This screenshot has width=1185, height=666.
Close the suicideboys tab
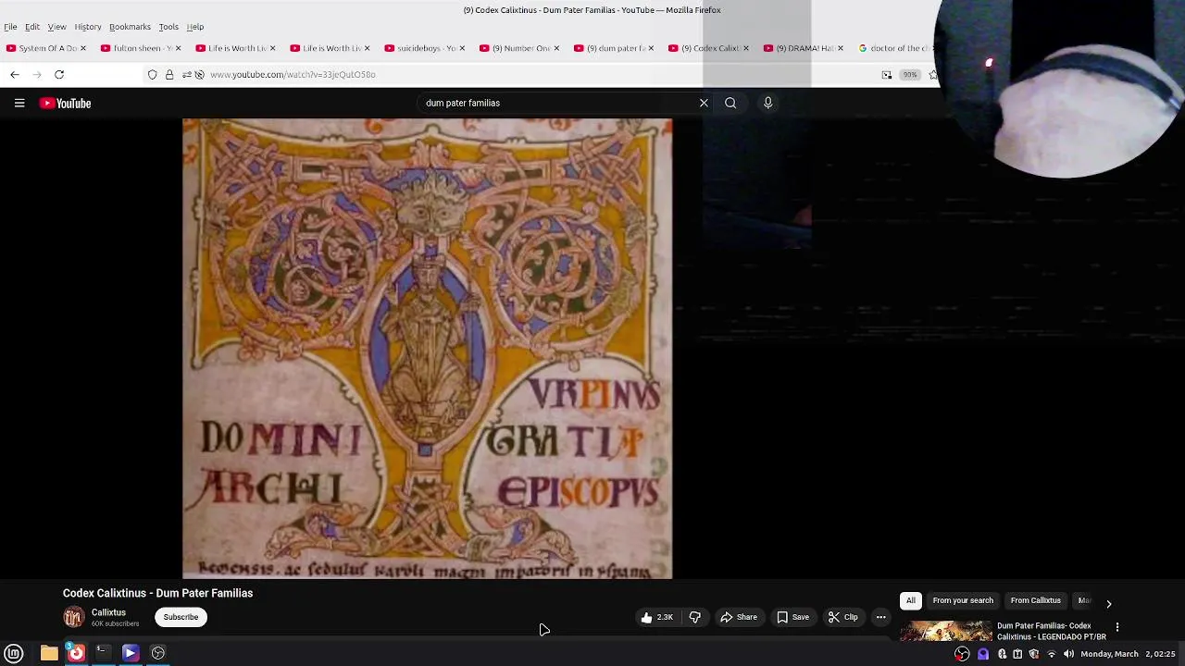pyautogui.click(x=461, y=48)
